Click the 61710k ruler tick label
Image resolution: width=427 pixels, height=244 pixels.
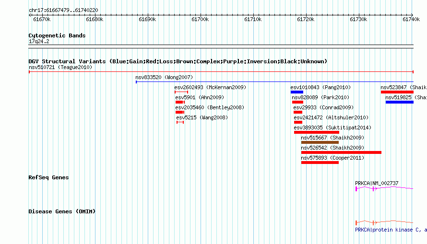pyautogui.click(x=253, y=19)
